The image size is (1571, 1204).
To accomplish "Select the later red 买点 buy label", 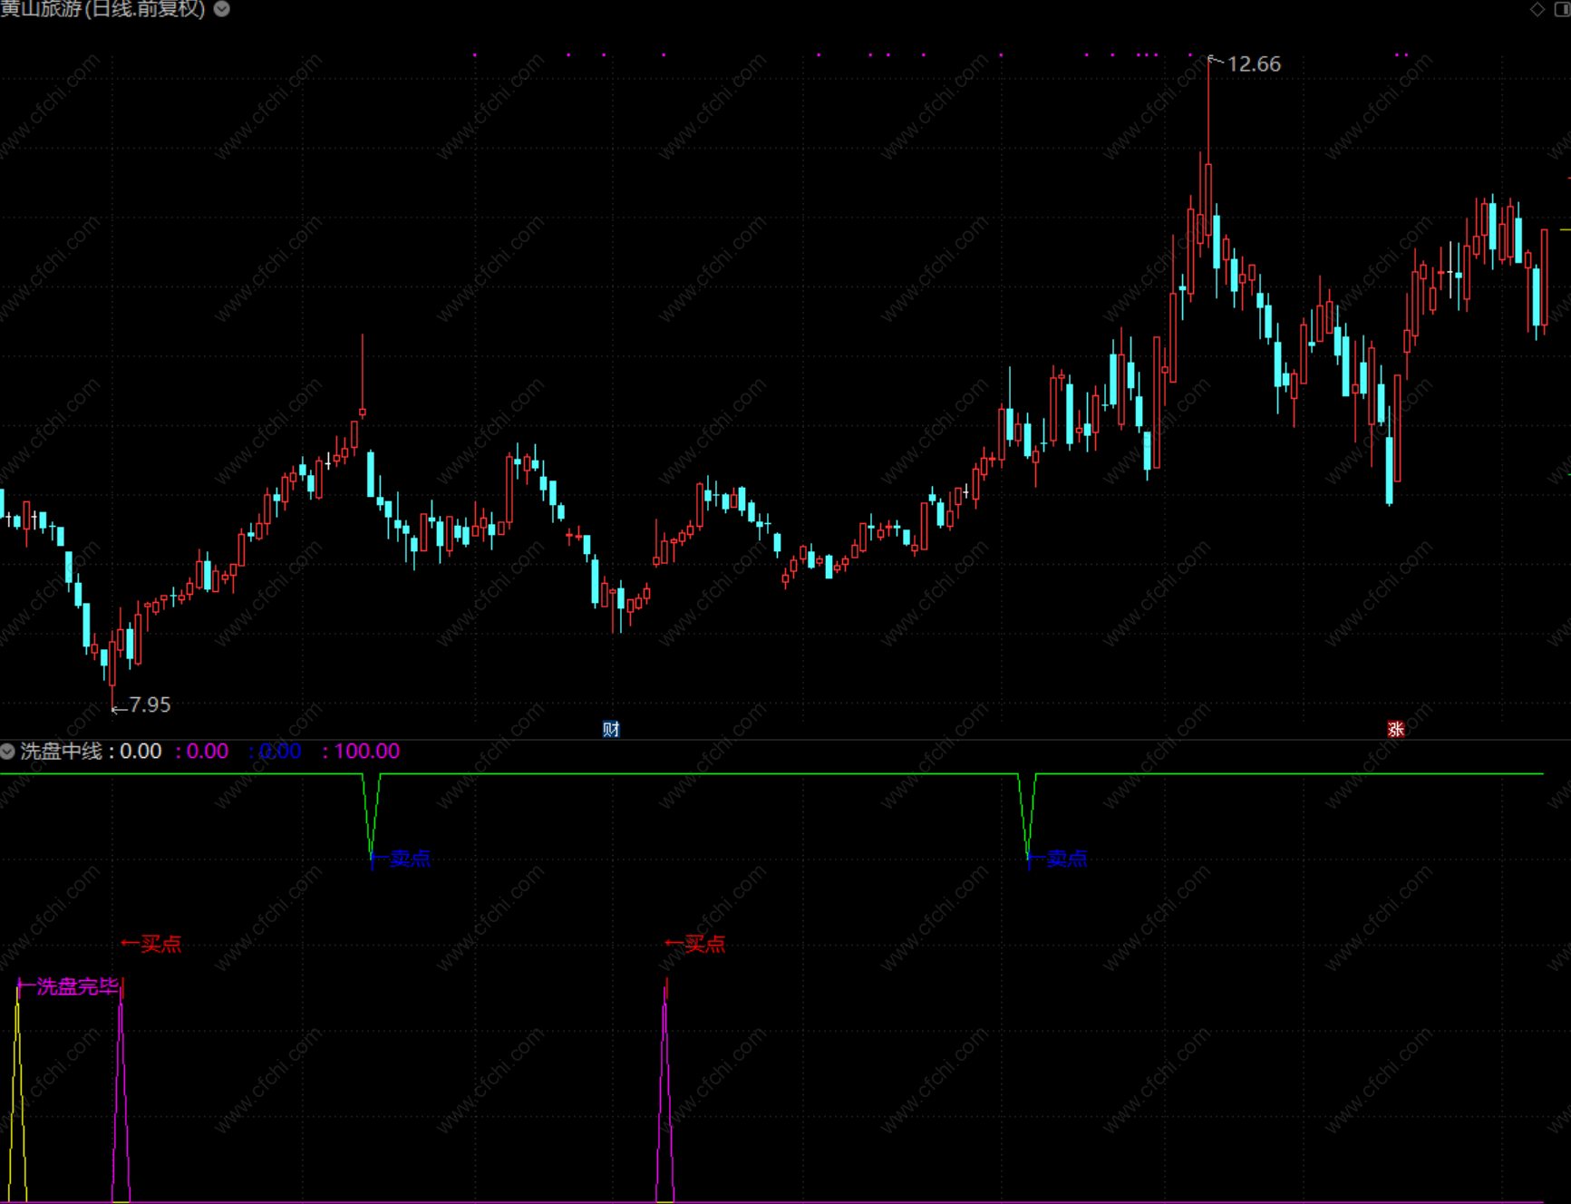I will [x=704, y=944].
